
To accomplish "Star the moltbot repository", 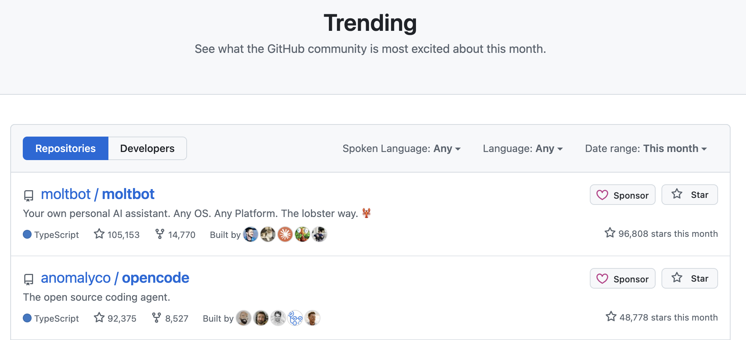I will click(x=689, y=195).
